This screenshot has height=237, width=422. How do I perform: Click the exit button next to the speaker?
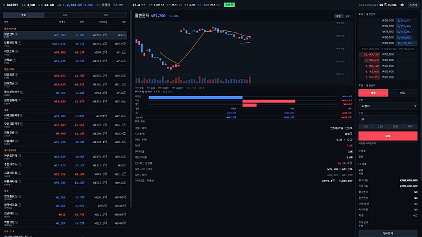point(413,5)
